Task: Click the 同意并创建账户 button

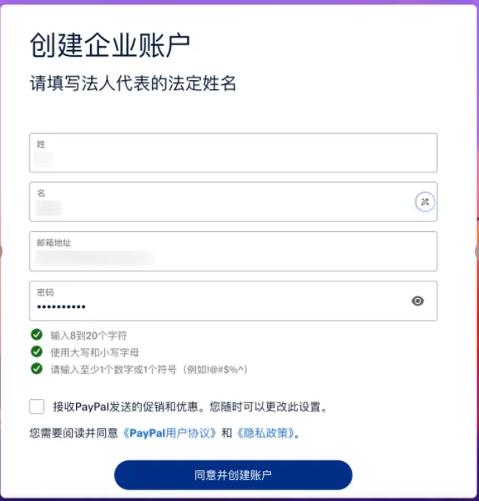Action: [234, 475]
